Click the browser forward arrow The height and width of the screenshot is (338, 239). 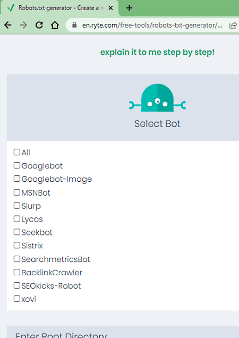coord(23,25)
